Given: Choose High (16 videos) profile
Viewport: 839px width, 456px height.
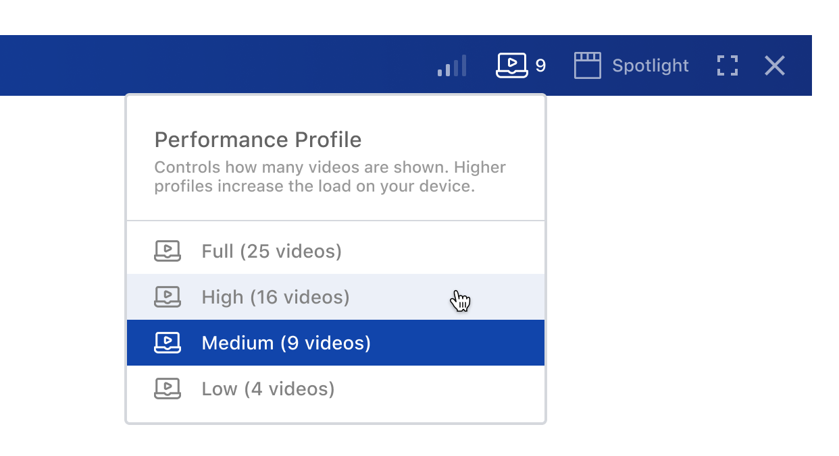Looking at the screenshot, I should [336, 297].
